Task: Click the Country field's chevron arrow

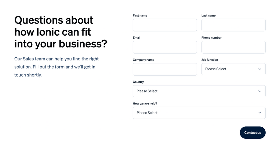Action: pyautogui.click(x=260, y=91)
